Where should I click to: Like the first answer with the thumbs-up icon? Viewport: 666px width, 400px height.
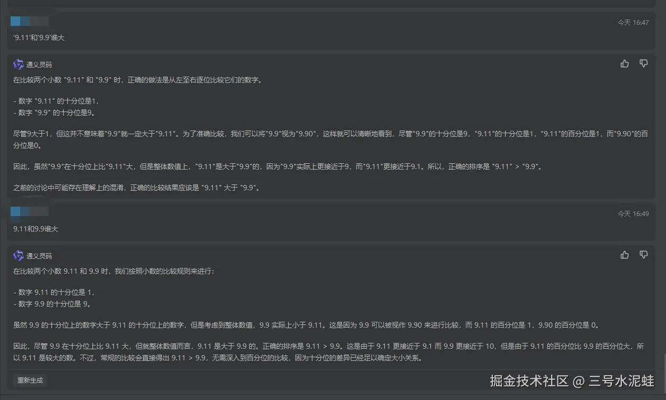point(624,63)
